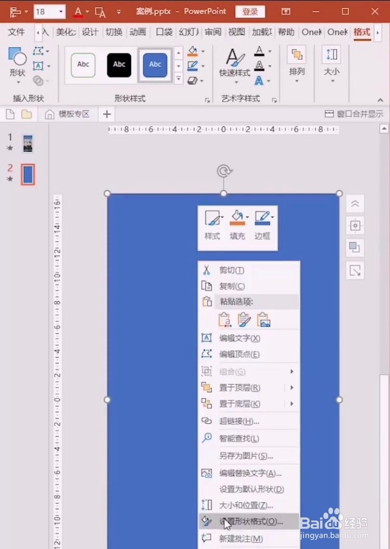Viewport: 390px width, 549px height.
Task: Choose 复制 from the context menu
Action: click(249, 286)
